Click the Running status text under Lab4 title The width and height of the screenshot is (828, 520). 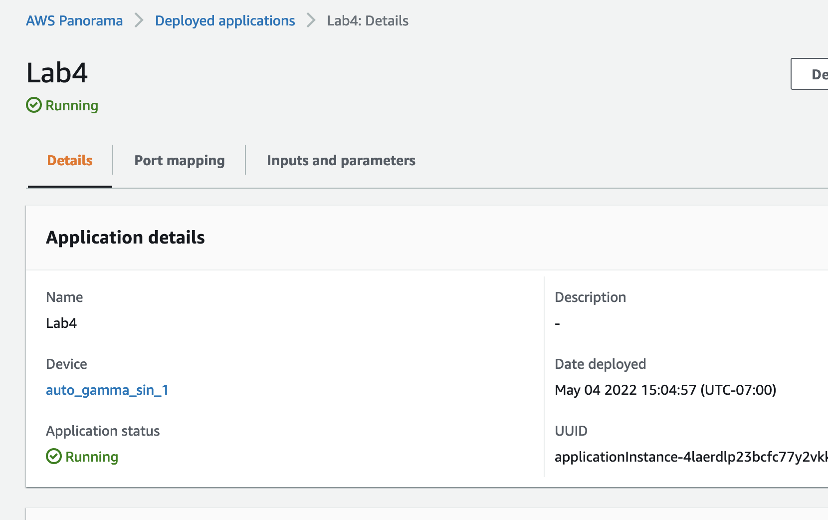[x=72, y=106]
